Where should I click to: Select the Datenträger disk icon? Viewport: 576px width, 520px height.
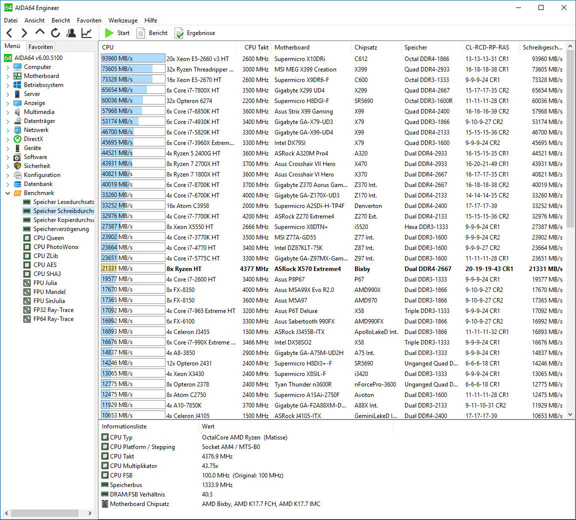tap(17, 121)
